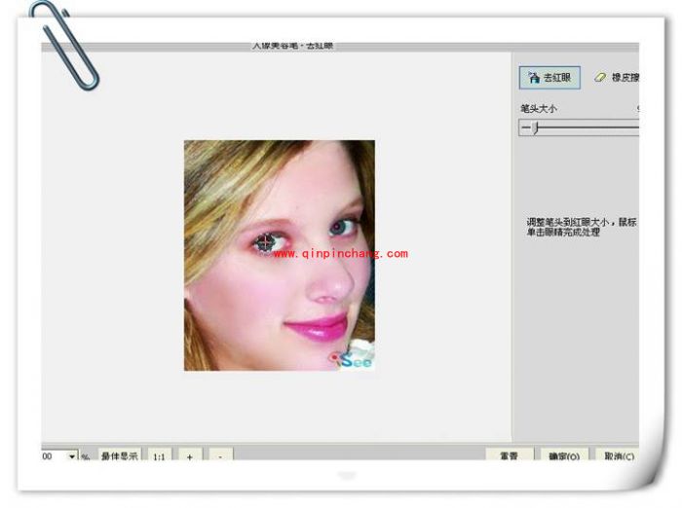Reset changes with the 重置 button

point(510,455)
